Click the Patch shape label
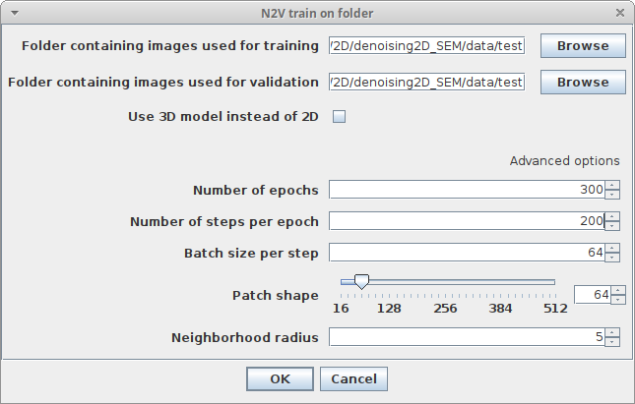Image resolution: width=635 pixels, height=404 pixels. pos(276,296)
